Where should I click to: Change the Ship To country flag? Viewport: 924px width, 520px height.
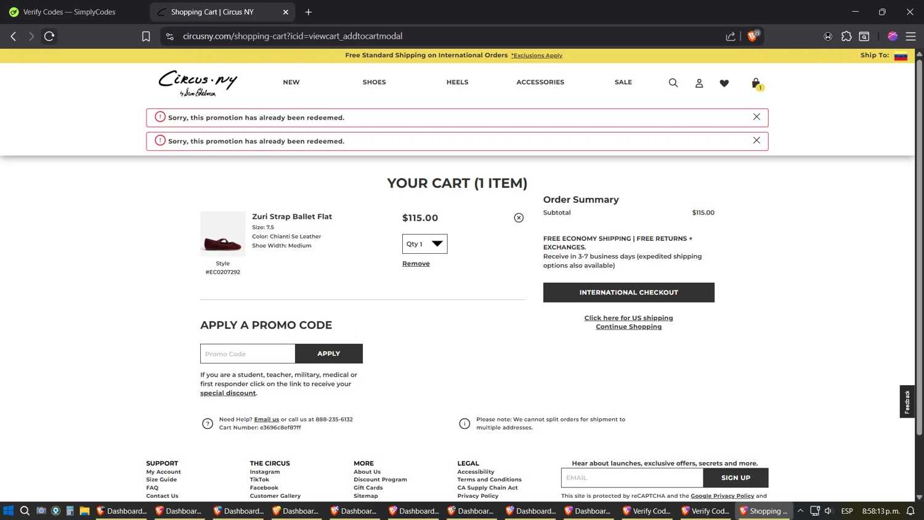click(901, 55)
